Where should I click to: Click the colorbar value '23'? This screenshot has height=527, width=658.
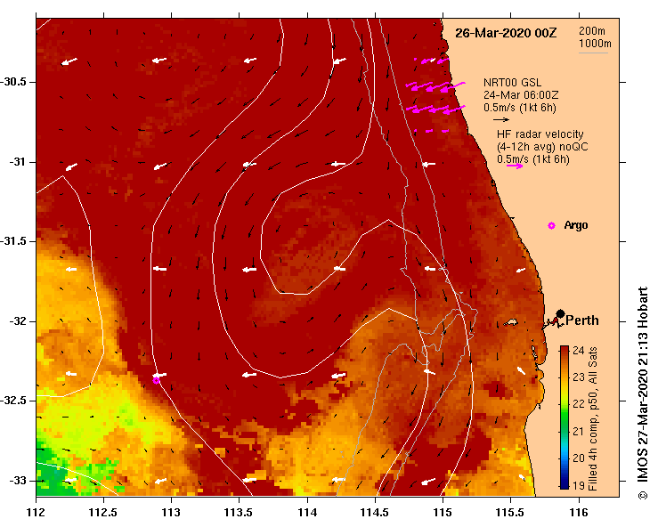coord(579,377)
